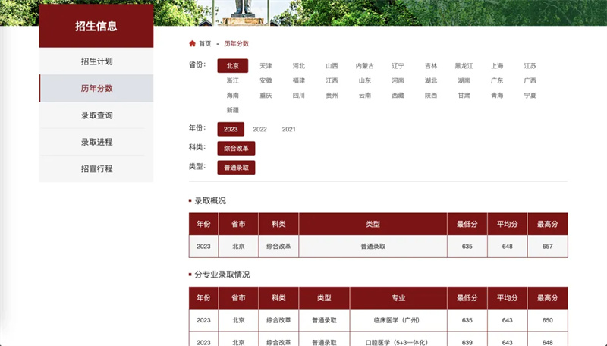The width and height of the screenshot is (607, 346).
Task: Filter by 辽宁 province
Action: click(398, 66)
